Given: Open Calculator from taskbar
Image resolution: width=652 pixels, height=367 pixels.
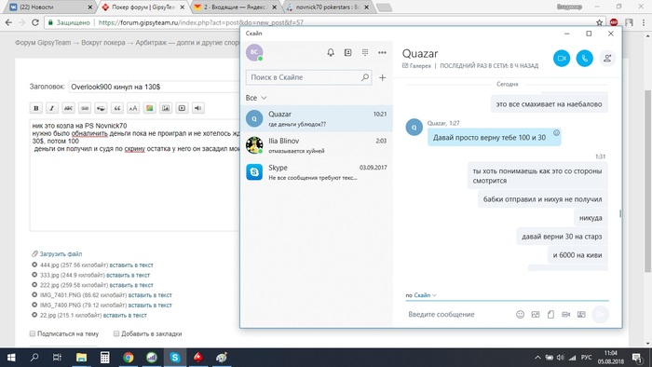Looking at the screenshot, I should (x=104, y=358).
